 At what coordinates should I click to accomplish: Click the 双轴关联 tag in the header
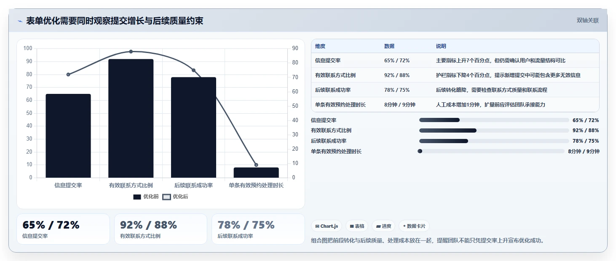point(587,21)
